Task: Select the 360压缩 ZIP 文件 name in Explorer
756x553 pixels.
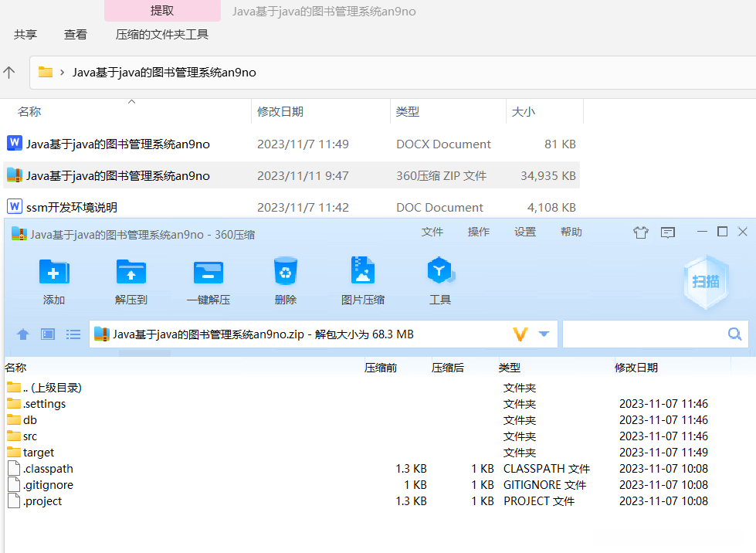Action: [117, 175]
